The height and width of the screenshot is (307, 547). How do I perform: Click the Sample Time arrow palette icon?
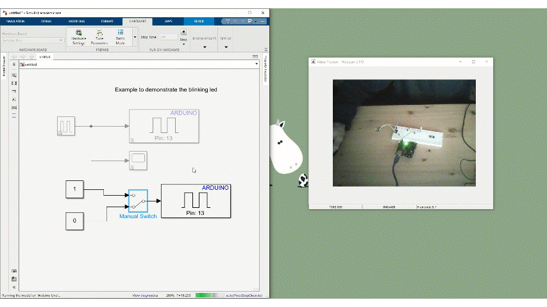(14, 91)
